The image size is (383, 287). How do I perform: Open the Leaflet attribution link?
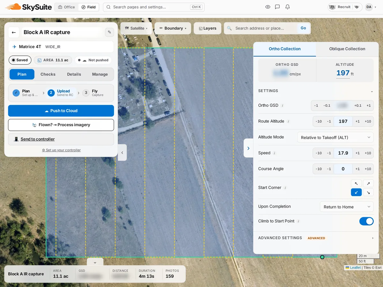pyautogui.click(x=353, y=268)
